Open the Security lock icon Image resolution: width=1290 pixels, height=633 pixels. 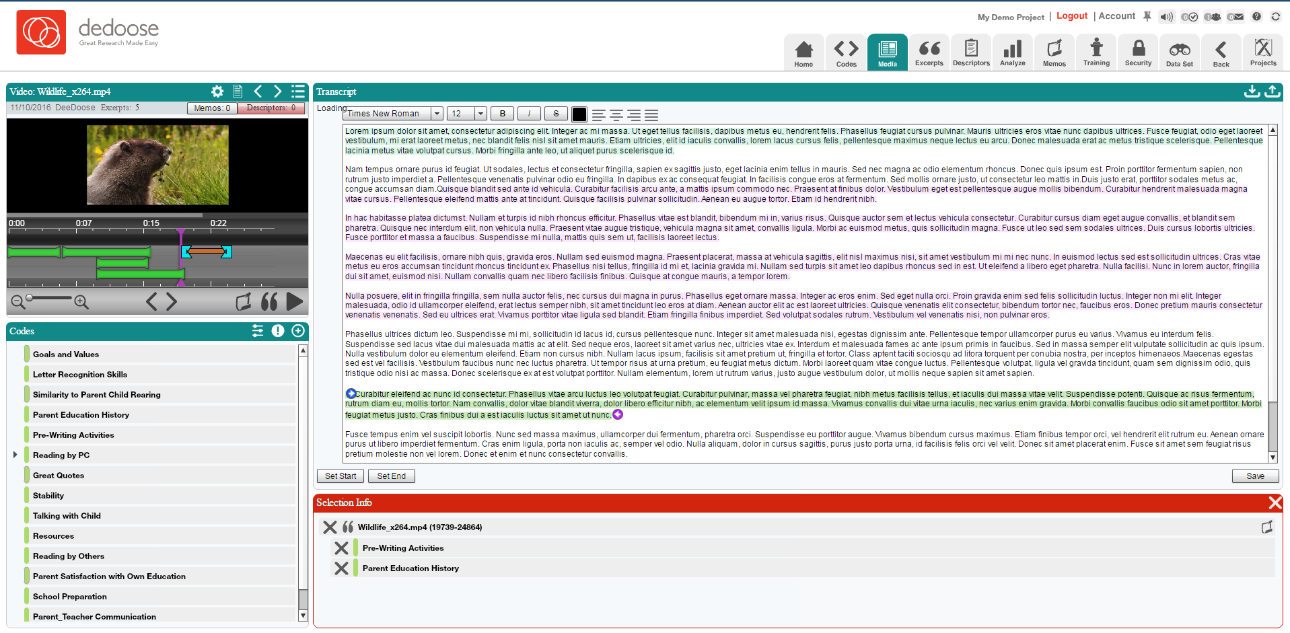[1138, 52]
